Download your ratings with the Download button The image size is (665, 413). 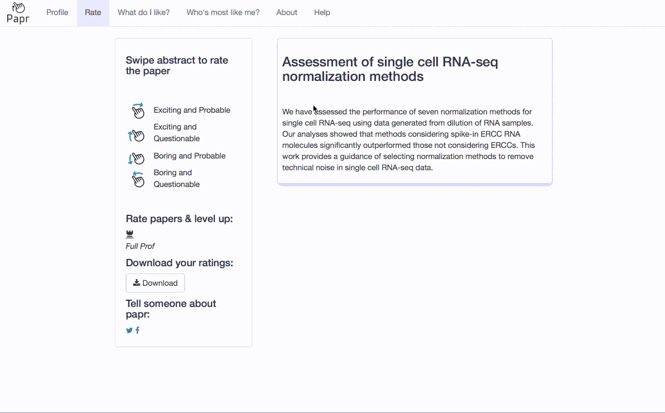155,283
